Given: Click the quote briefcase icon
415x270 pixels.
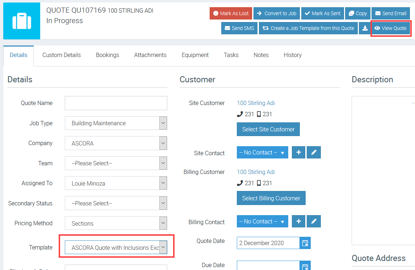Looking at the screenshot, I should pyautogui.click(x=22, y=21).
